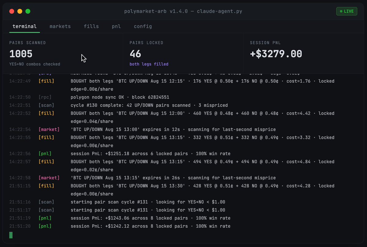This screenshot has height=247, width=367.
Task: Click the 'SESSION PNL' heading
Action: pyautogui.click(x=265, y=43)
